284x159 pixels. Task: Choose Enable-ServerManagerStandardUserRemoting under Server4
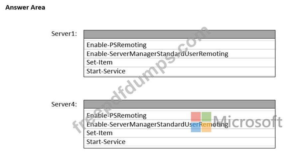(157, 124)
